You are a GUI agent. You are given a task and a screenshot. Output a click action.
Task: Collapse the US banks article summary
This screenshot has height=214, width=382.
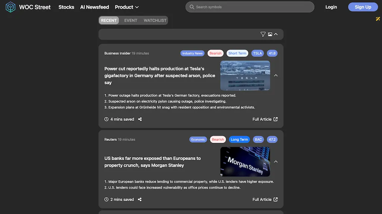pos(276,162)
